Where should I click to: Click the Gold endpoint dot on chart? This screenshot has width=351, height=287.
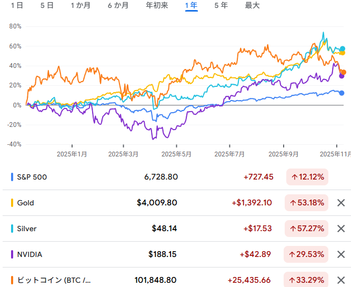(343, 53)
